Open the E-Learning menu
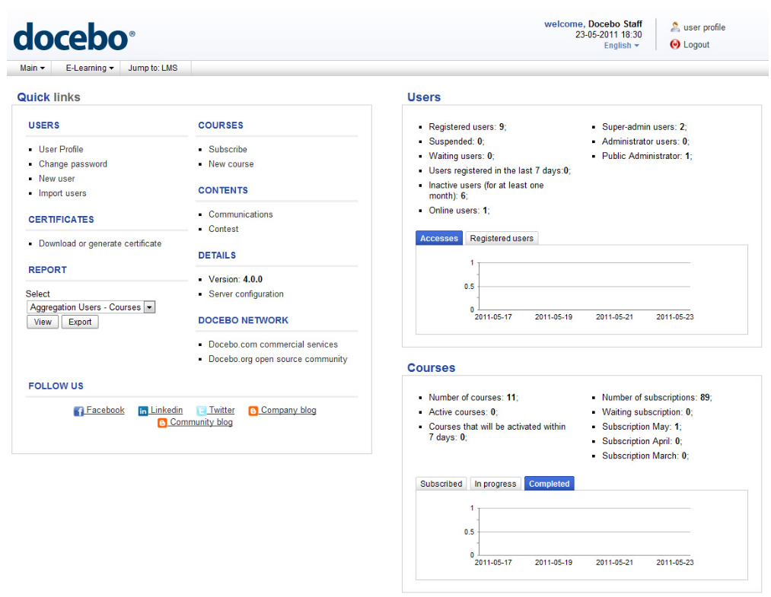Screen dimensions: 771x597 [x=90, y=68]
